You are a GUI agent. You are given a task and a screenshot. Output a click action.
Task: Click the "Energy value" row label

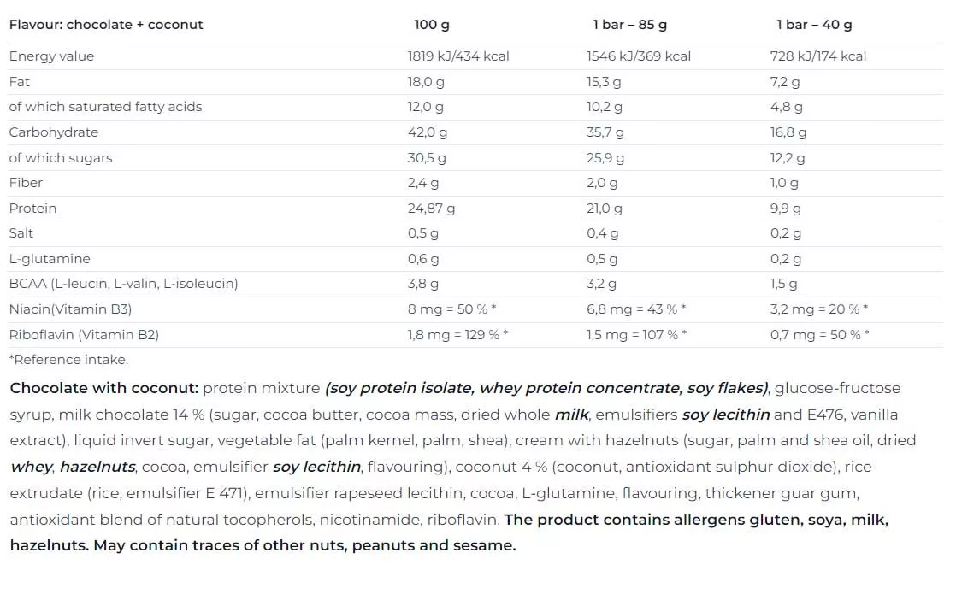tap(51, 56)
